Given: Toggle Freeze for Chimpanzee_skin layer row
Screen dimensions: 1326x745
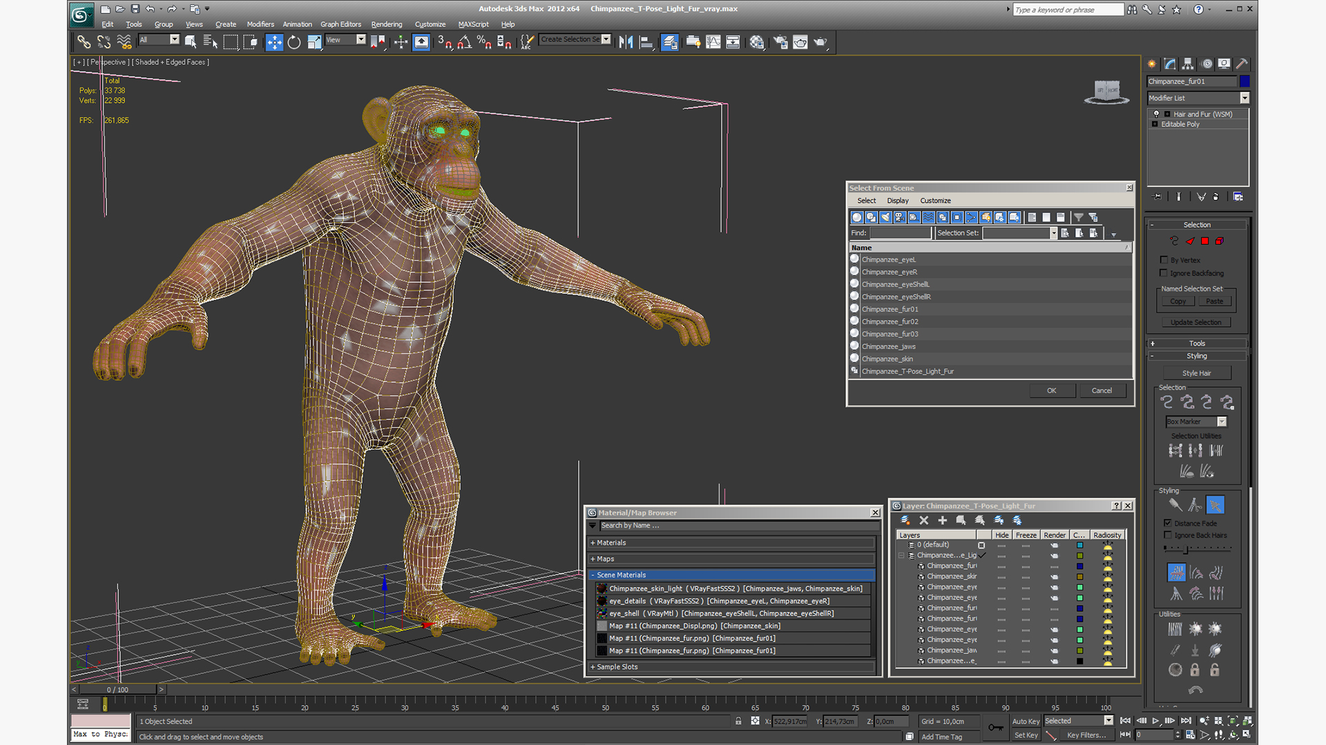Looking at the screenshot, I should [x=1026, y=577].
